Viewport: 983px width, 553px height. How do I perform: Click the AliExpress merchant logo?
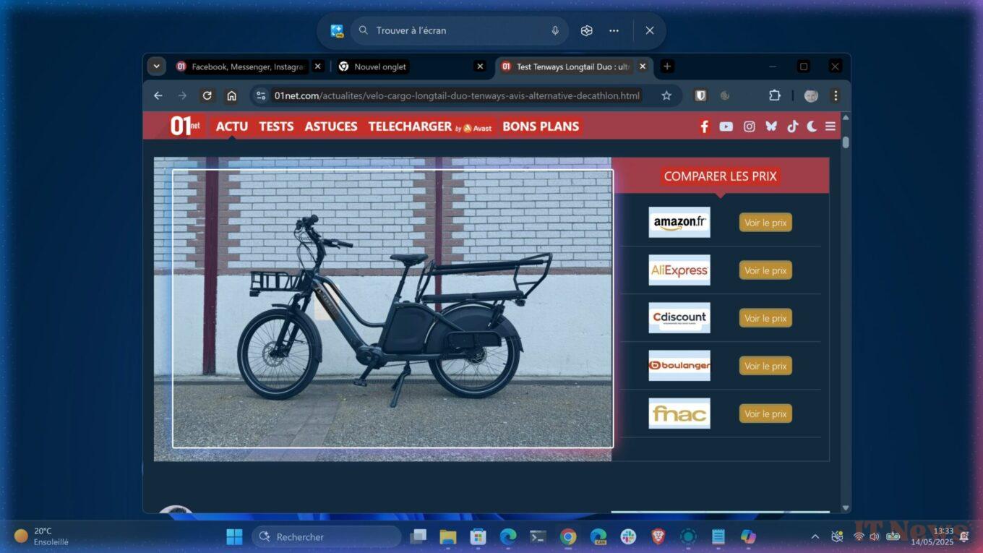pyautogui.click(x=679, y=270)
